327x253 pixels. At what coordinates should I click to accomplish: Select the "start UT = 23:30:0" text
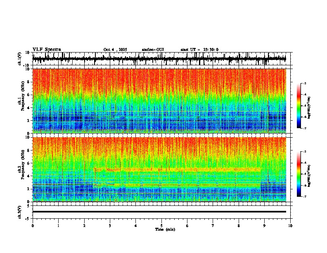pyautogui.click(x=199, y=50)
